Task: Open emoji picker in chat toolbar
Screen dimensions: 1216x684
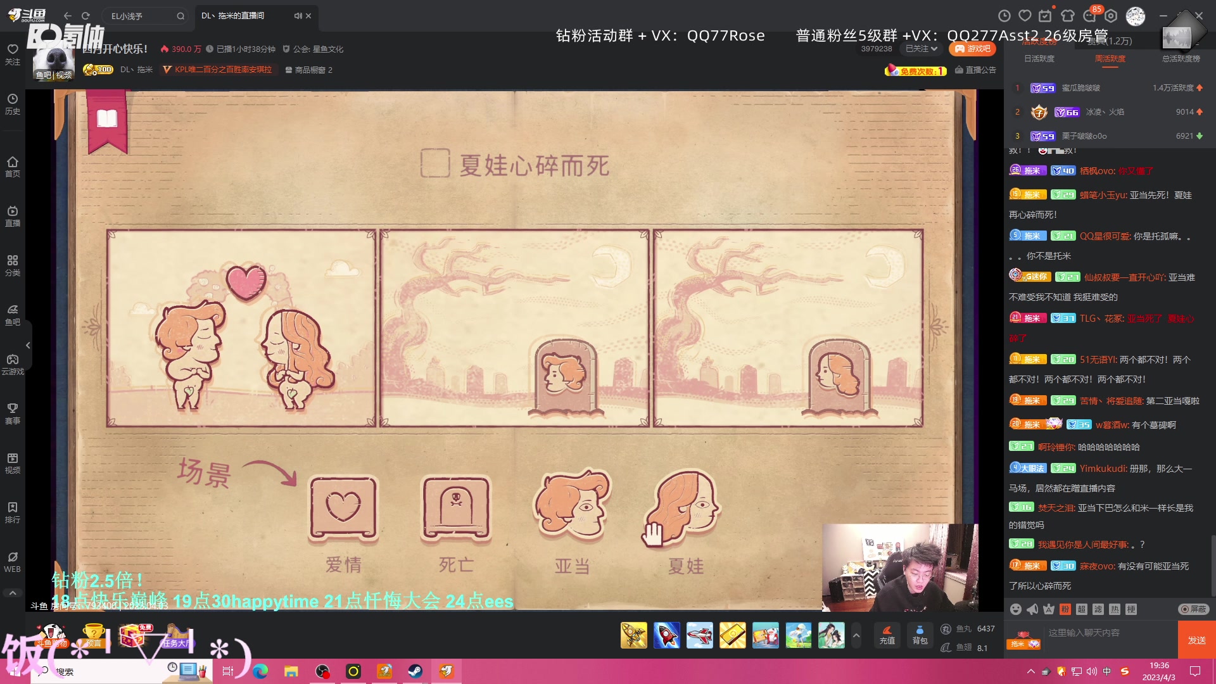Action: pos(1016,609)
